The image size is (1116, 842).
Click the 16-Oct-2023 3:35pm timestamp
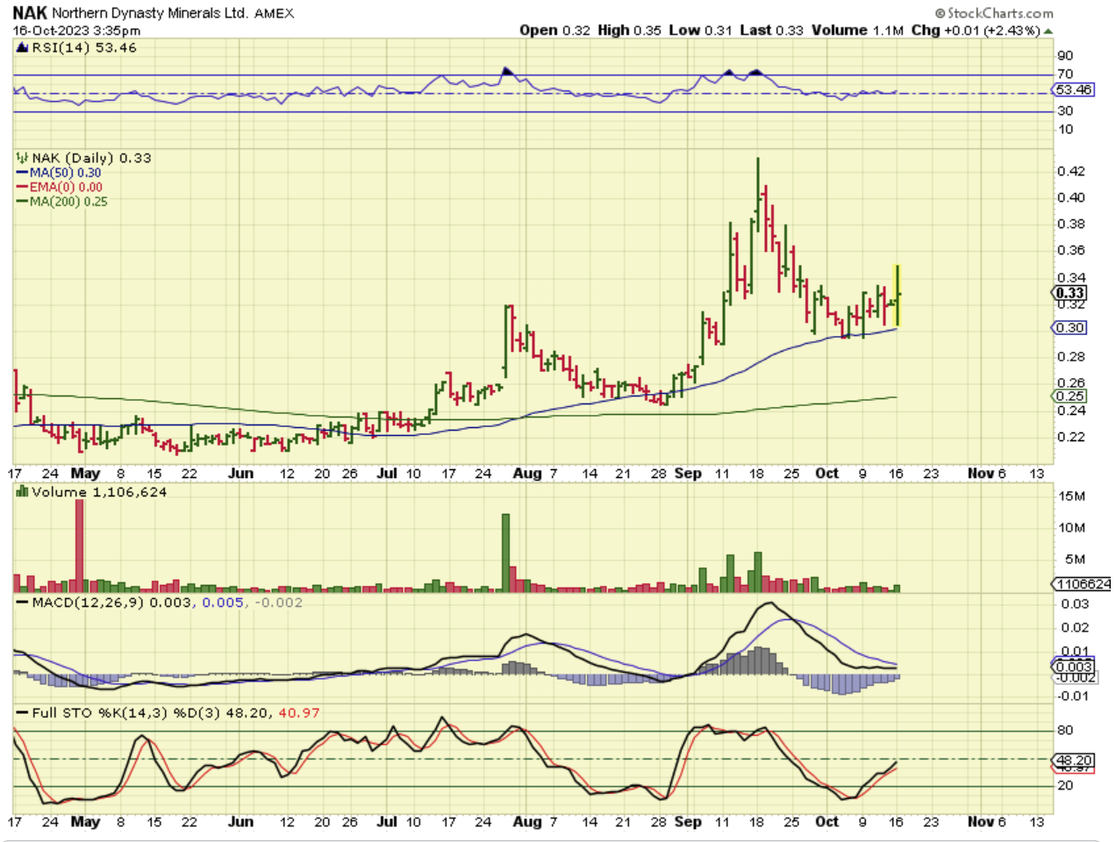coord(76,30)
